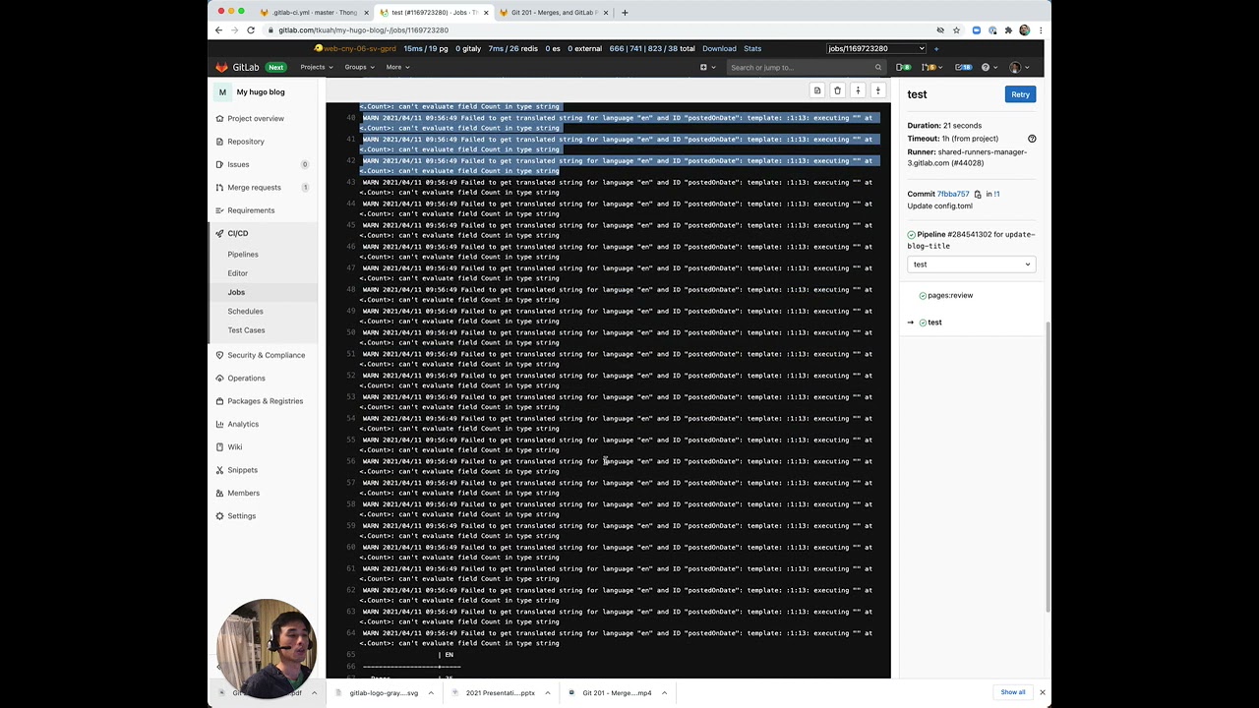
Task: Click the GitLab fox logo
Action: tap(221, 67)
